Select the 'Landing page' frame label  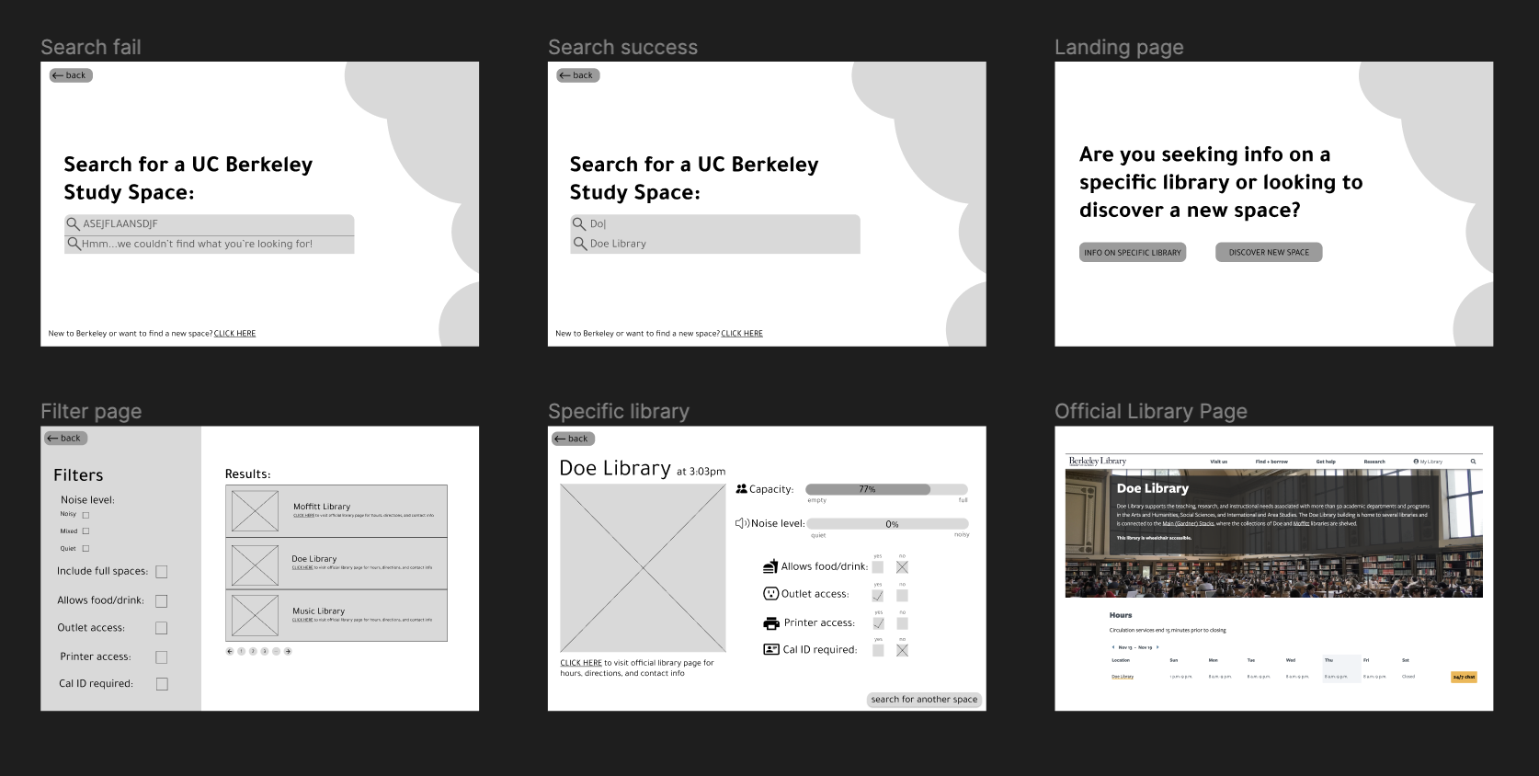pyautogui.click(x=1119, y=48)
